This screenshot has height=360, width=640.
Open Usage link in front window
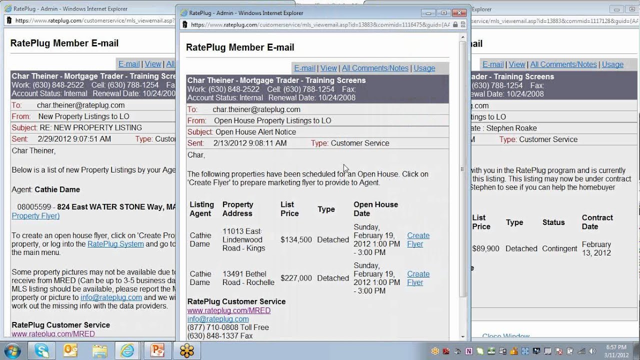[x=424, y=68]
